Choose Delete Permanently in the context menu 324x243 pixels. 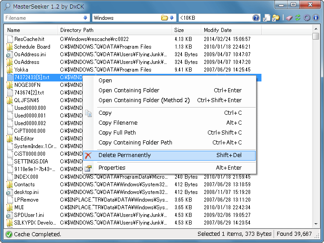(x=170, y=155)
